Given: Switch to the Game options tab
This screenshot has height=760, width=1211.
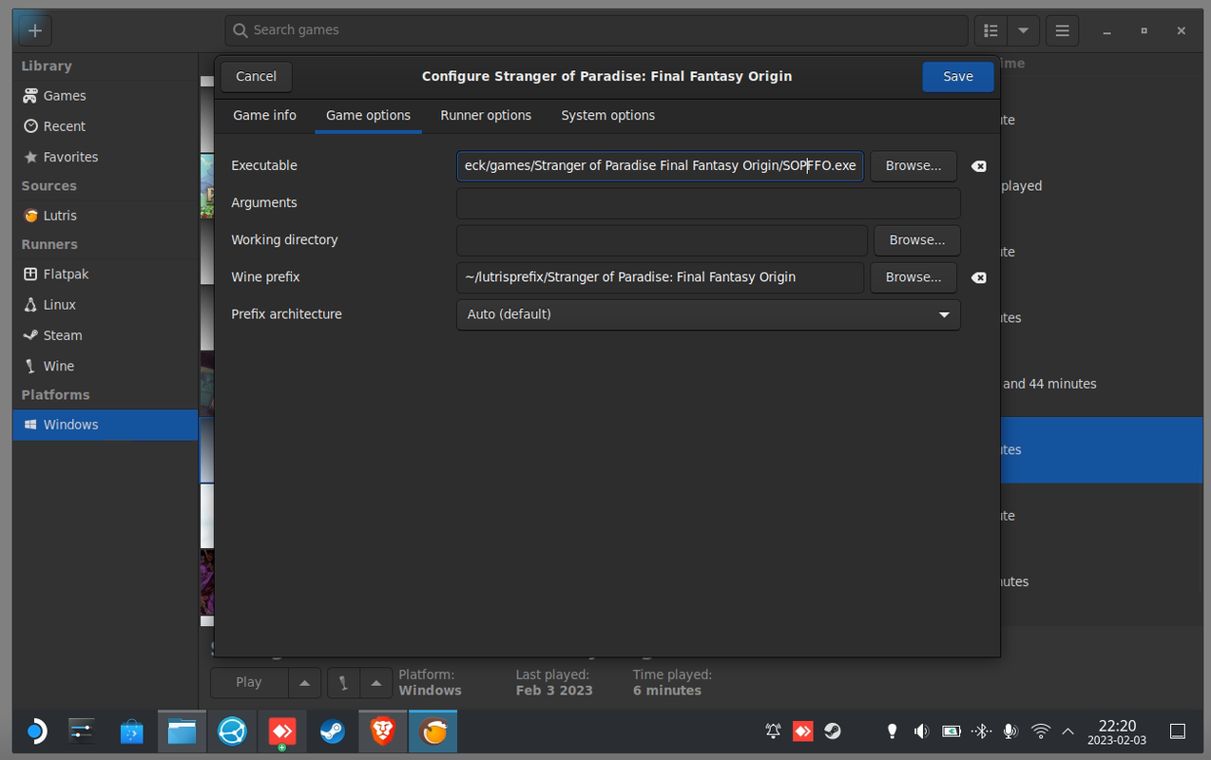Looking at the screenshot, I should point(368,115).
